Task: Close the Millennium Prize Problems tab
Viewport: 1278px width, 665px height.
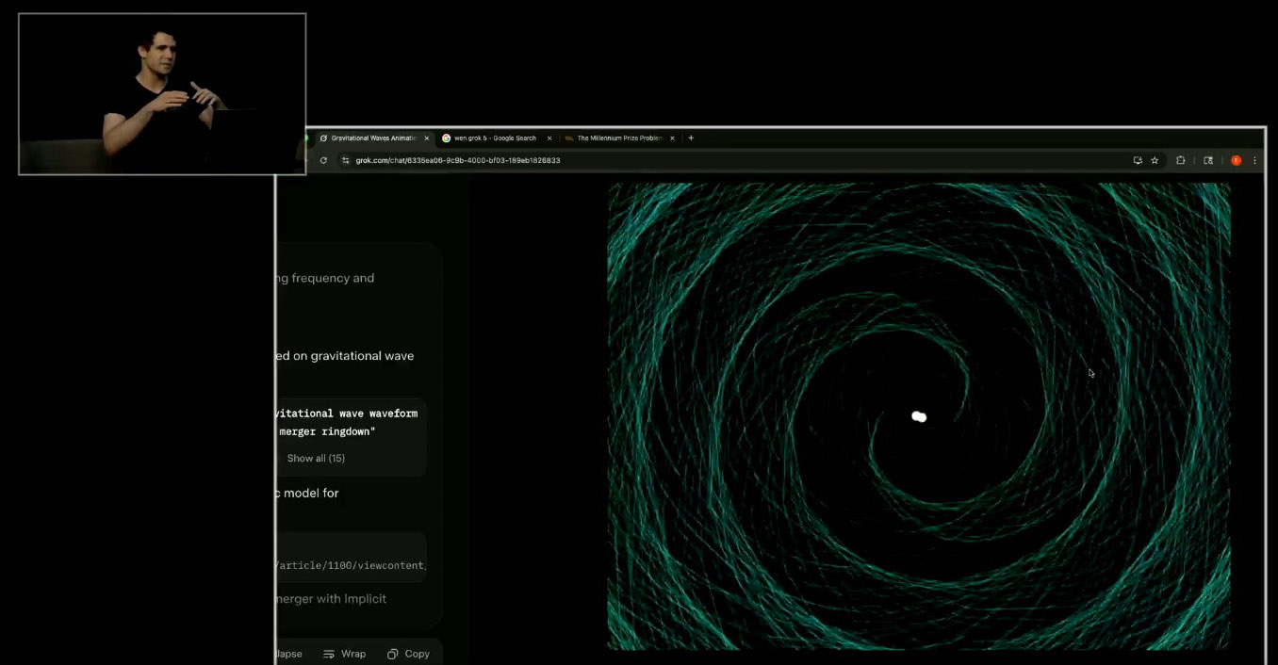Action: click(672, 138)
